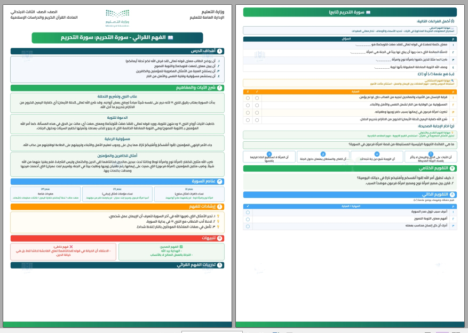Viewport: 468px width, 333px height.
Task: Tick self-check circle for أعرف سبب نزول صدر السورة
Action: click(x=248, y=212)
